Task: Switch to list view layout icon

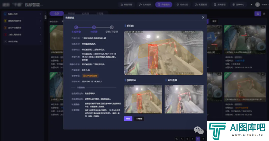Action: [264, 13]
